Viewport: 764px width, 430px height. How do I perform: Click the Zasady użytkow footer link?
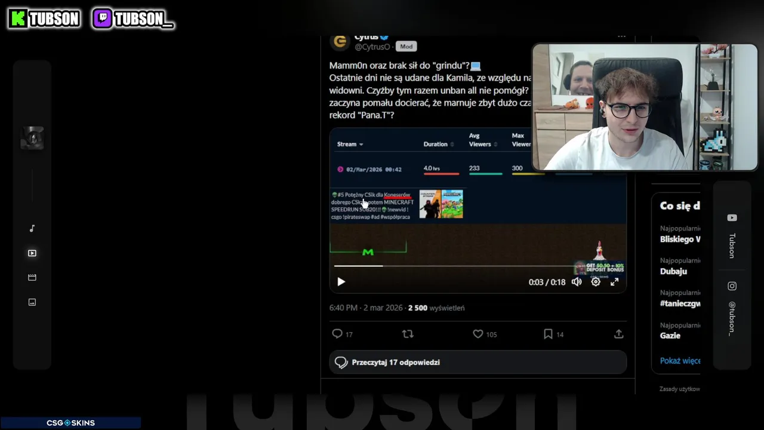tap(680, 389)
